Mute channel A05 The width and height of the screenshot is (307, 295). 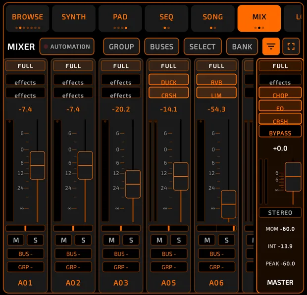click(x=159, y=240)
